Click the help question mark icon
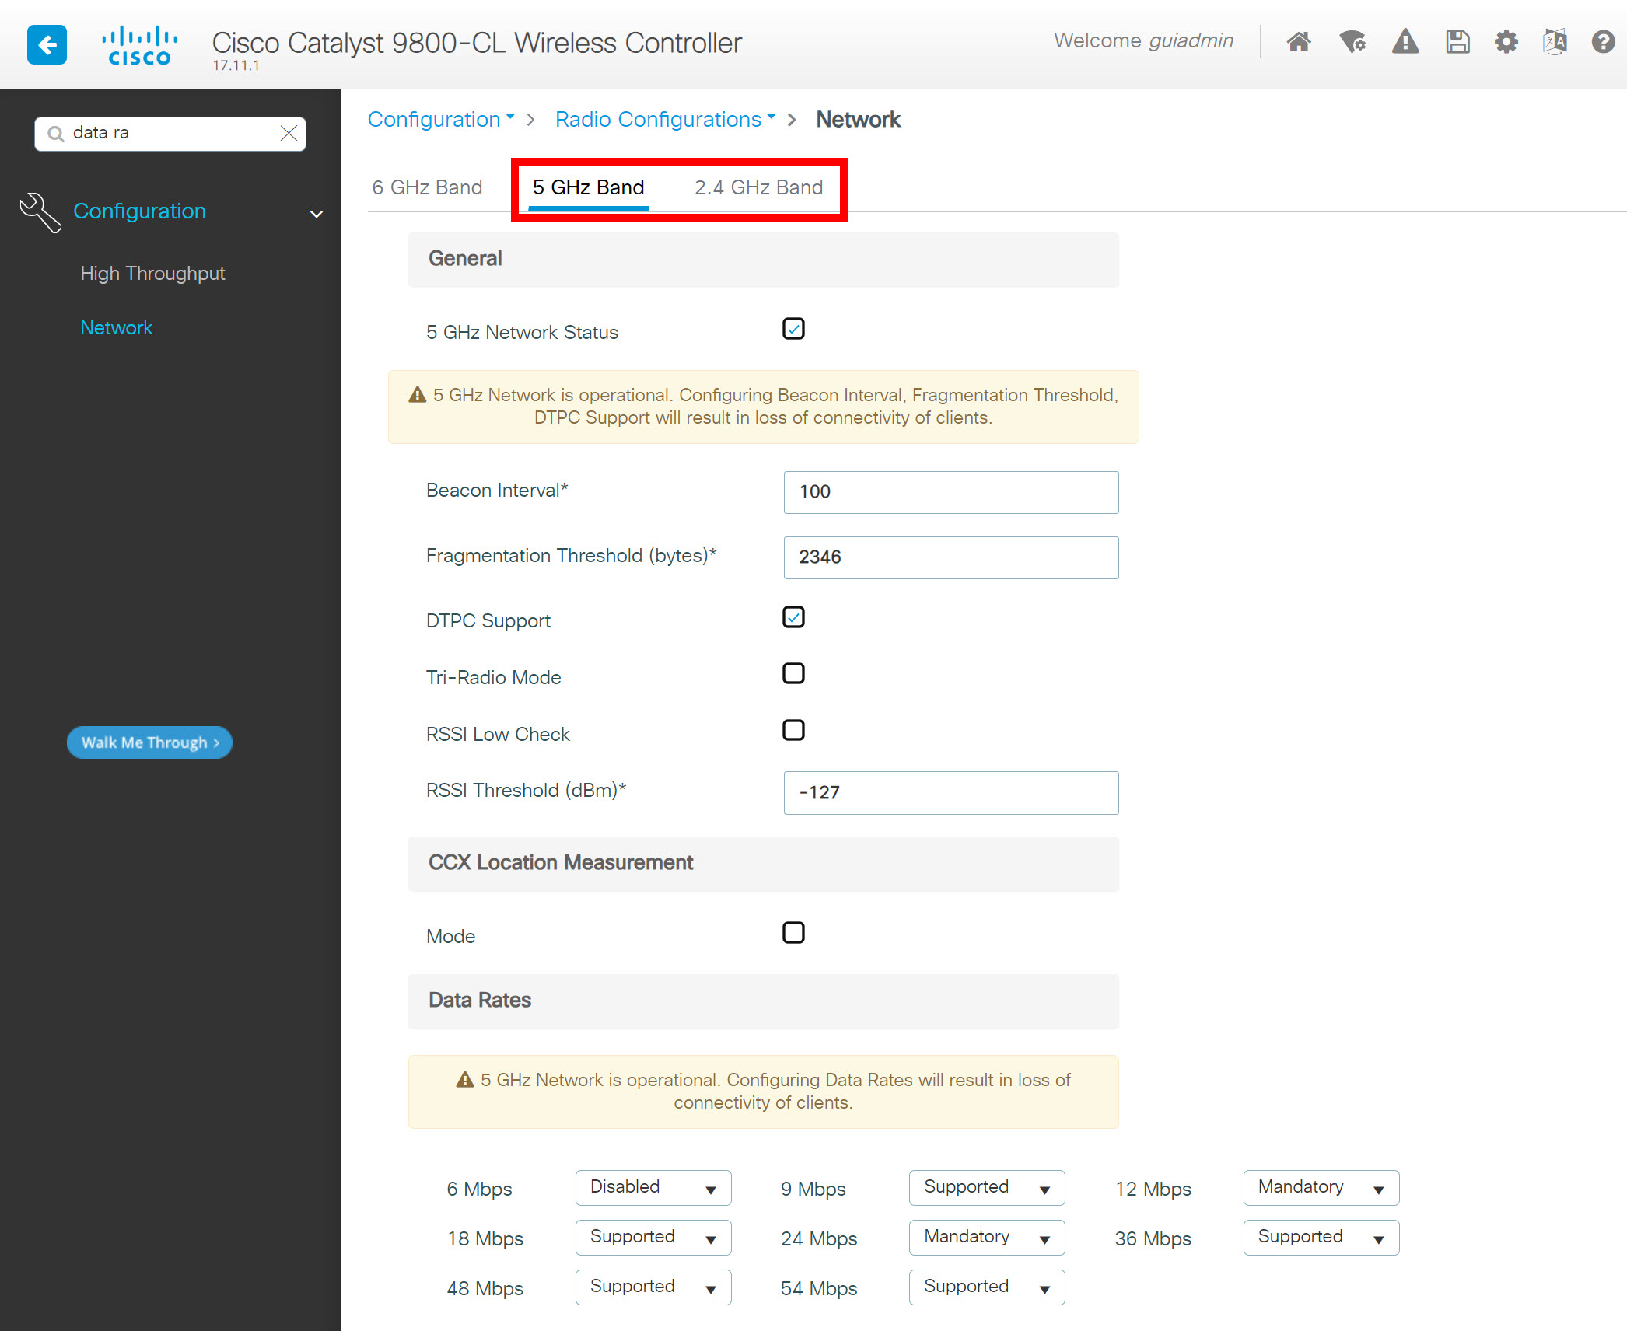Screen dimensions: 1627x1331 [x=1603, y=42]
